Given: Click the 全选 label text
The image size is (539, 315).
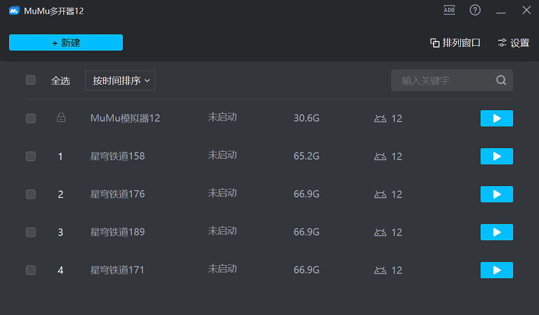Looking at the screenshot, I should click(x=60, y=81).
